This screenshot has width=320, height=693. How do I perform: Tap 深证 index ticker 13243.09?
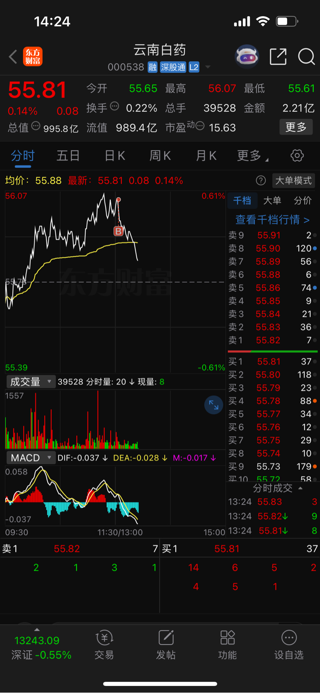[x=41, y=648]
